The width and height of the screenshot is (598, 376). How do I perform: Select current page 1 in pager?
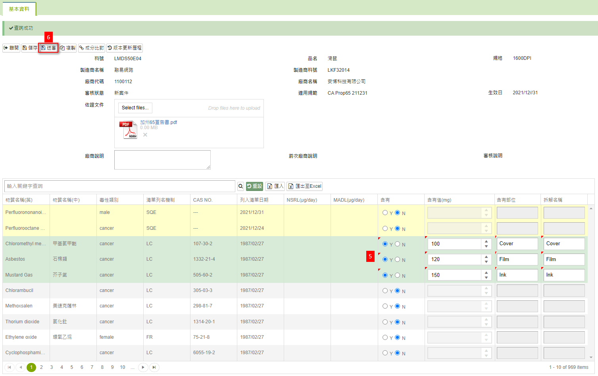(31, 367)
